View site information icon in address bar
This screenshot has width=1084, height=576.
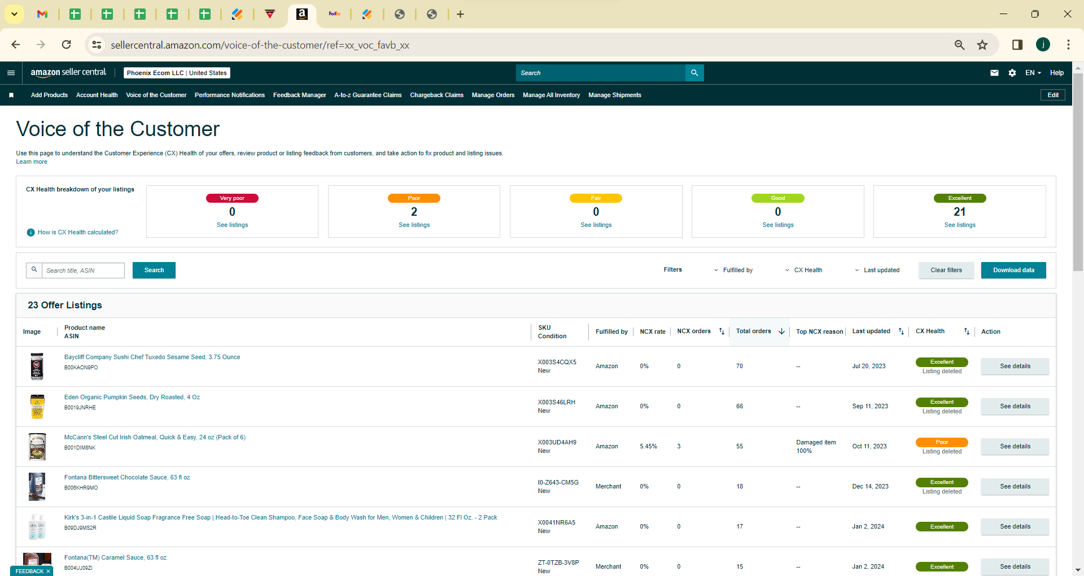pyautogui.click(x=97, y=45)
